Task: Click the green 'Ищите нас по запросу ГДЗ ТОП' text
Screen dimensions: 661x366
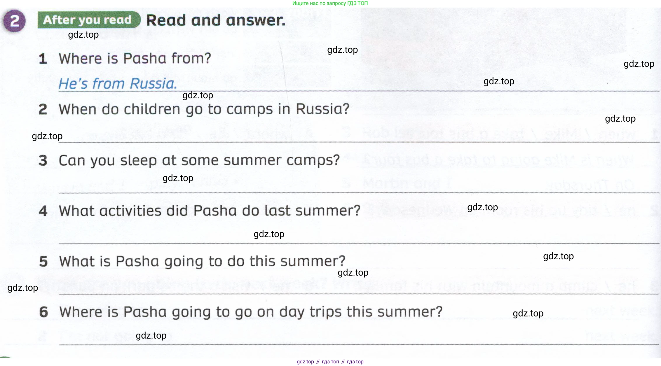Action: 330,3
